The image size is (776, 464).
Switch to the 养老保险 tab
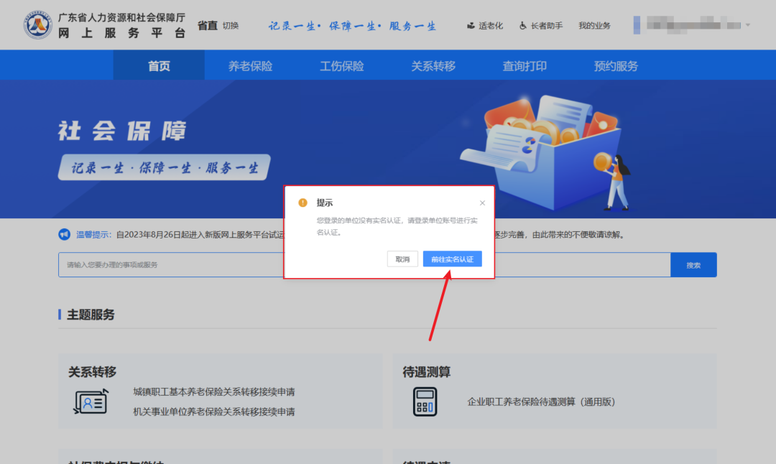[249, 65]
